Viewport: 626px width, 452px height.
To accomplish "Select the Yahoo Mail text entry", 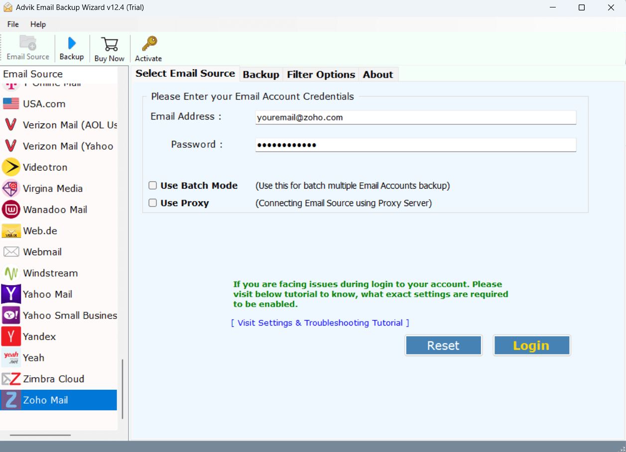I will (47, 294).
